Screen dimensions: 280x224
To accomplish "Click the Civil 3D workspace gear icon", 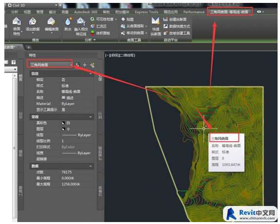I will tap(10, 5).
